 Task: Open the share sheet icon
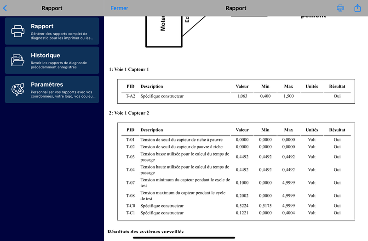pos(357,8)
